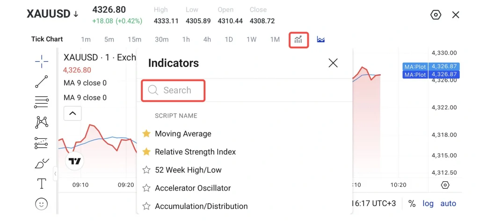Unfavorite the Relative Strength Index star
The width and height of the screenshot is (479, 221).
[146, 152]
